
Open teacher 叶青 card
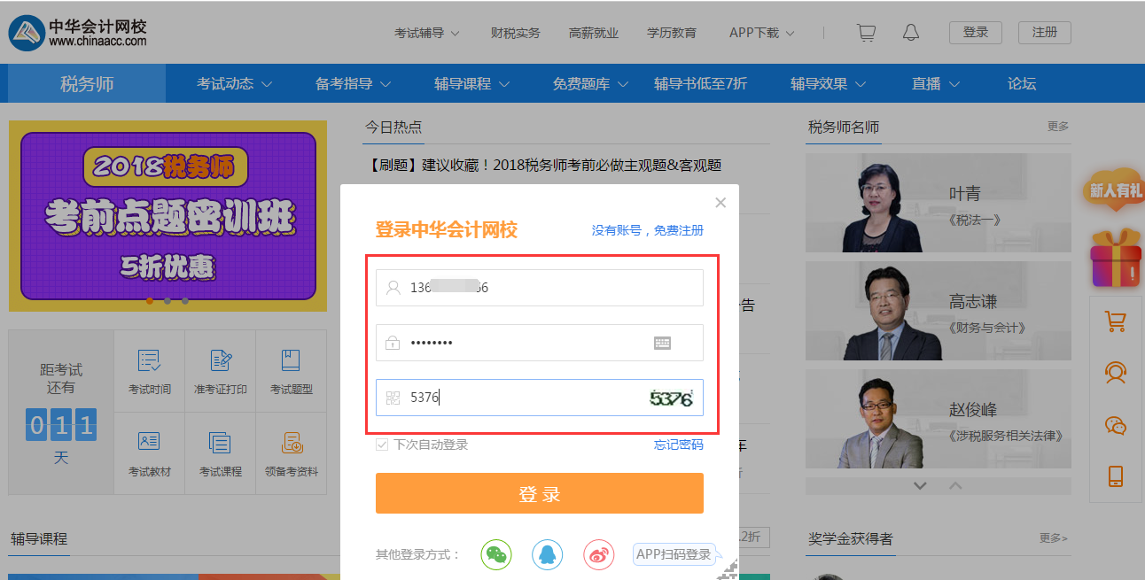(x=939, y=203)
